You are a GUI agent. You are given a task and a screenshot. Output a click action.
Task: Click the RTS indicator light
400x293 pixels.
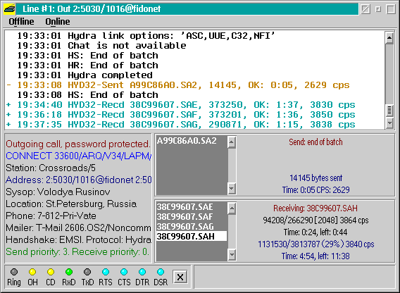click(106, 272)
